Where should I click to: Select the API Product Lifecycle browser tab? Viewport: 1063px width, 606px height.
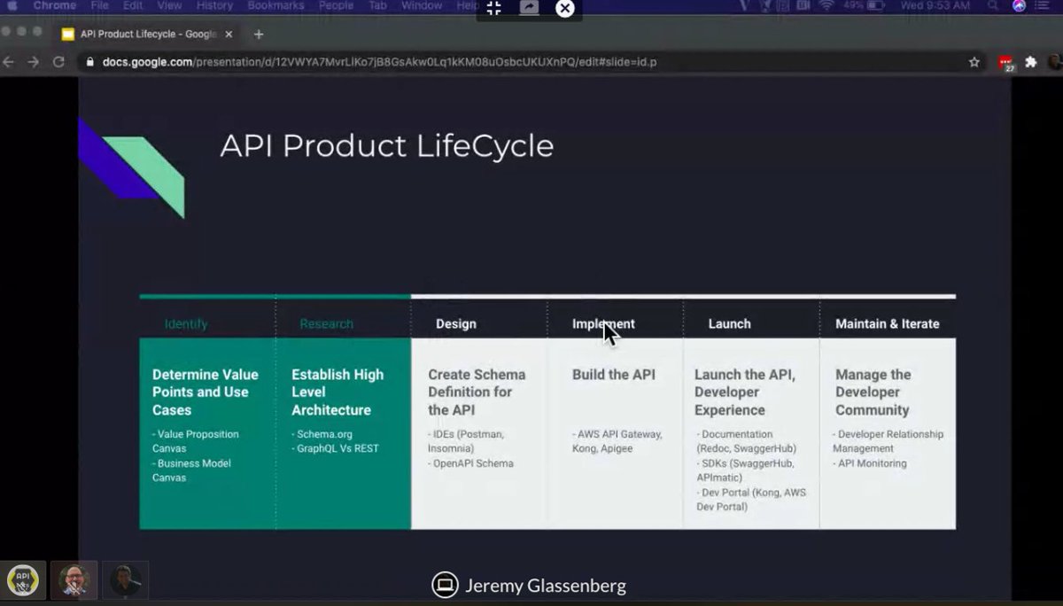(x=147, y=35)
